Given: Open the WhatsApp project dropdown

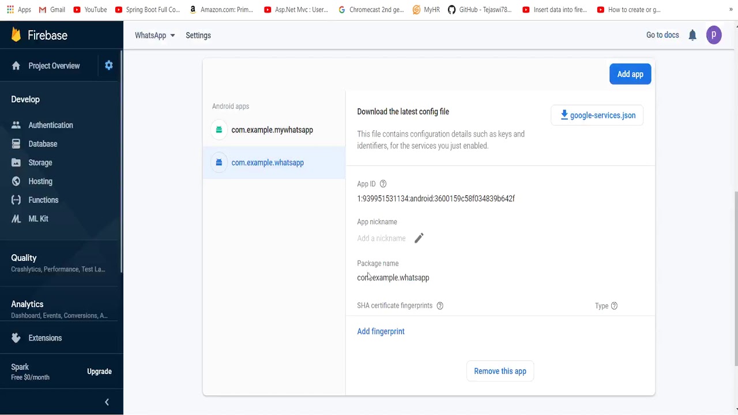Looking at the screenshot, I should (155, 35).
